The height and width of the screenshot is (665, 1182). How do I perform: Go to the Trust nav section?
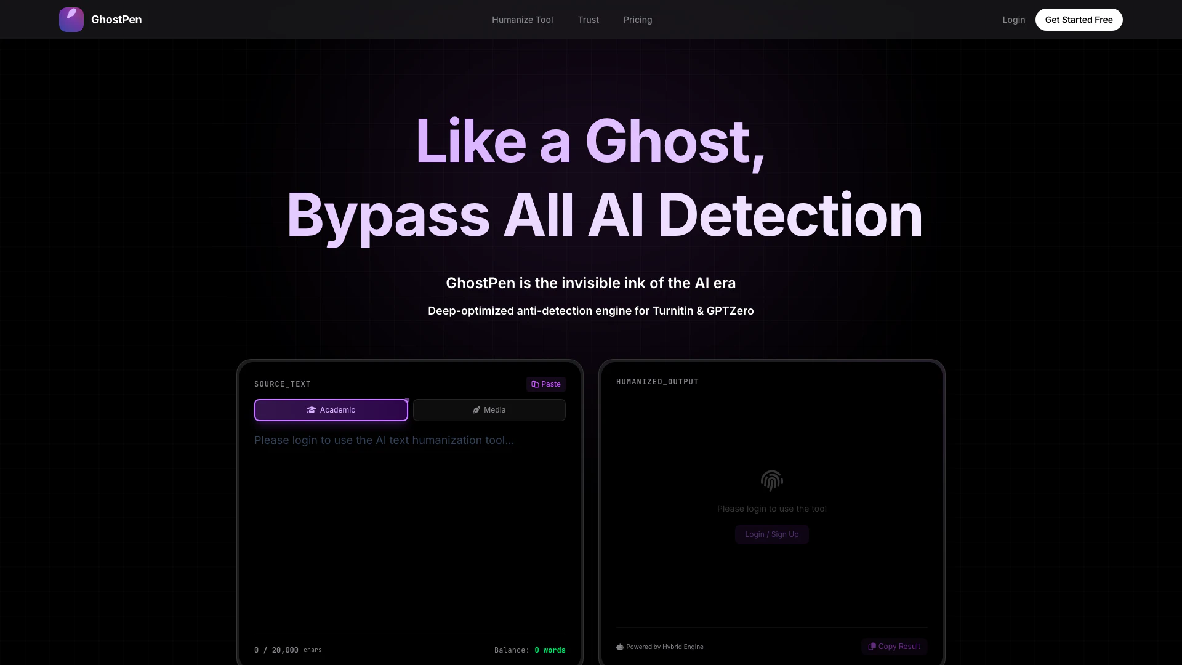[588, 20]
